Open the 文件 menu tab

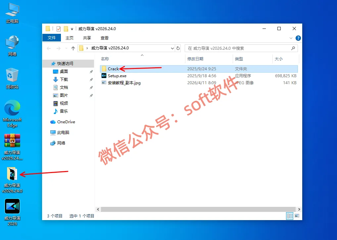pyautogui.click(x=52, y=38)
